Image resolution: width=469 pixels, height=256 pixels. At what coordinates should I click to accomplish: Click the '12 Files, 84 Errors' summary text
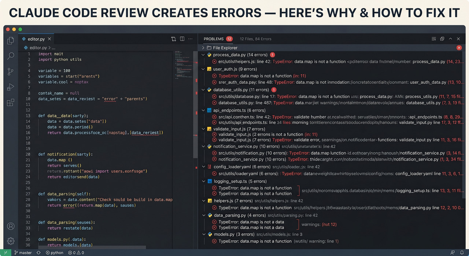[x=256, y=39]
